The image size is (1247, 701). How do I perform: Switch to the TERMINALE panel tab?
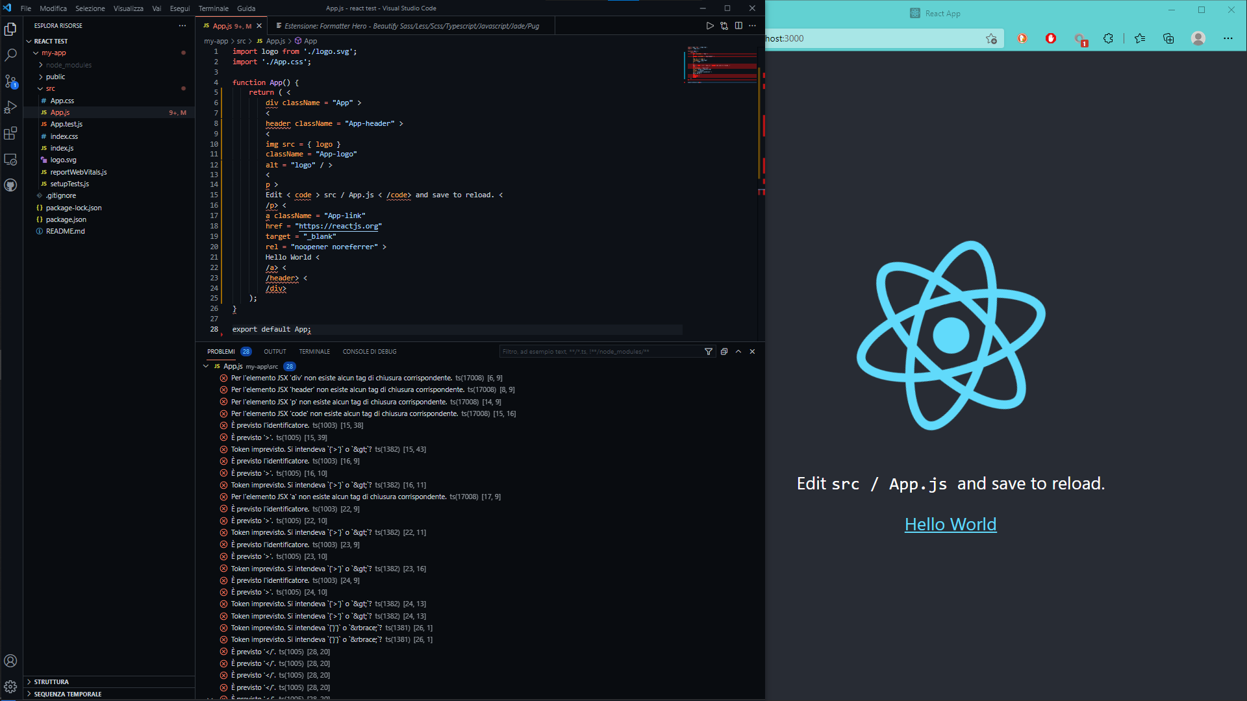(x=314, y=352)
